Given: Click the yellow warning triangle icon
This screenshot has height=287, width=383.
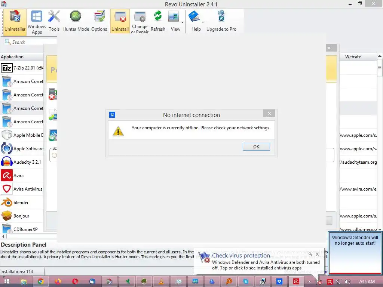Looking at the screenshot, I should [x=118, y=131].
